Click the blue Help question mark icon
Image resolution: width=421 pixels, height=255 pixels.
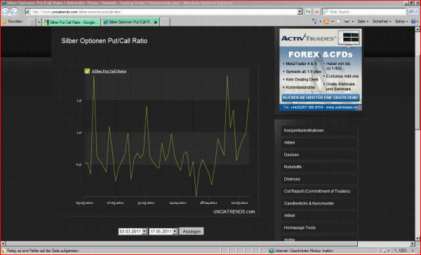(x=413, y=22)
